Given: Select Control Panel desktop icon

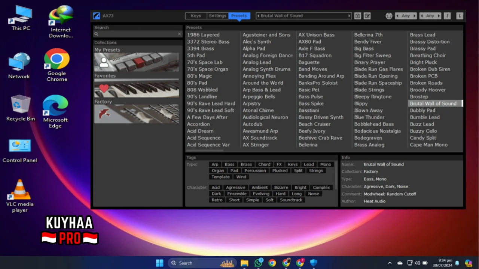Looking at the screenshot, I should pyautogui.click(x=20, y=151).
